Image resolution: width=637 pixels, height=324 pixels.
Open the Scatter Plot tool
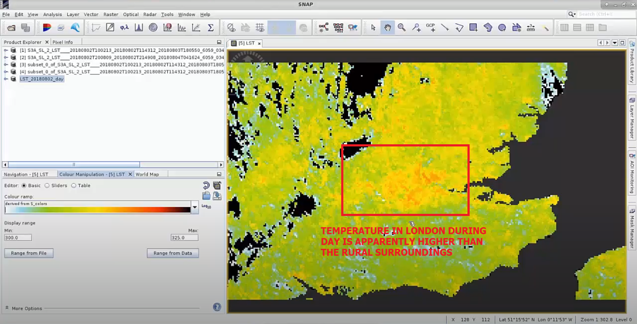click(x=196, y=28)
